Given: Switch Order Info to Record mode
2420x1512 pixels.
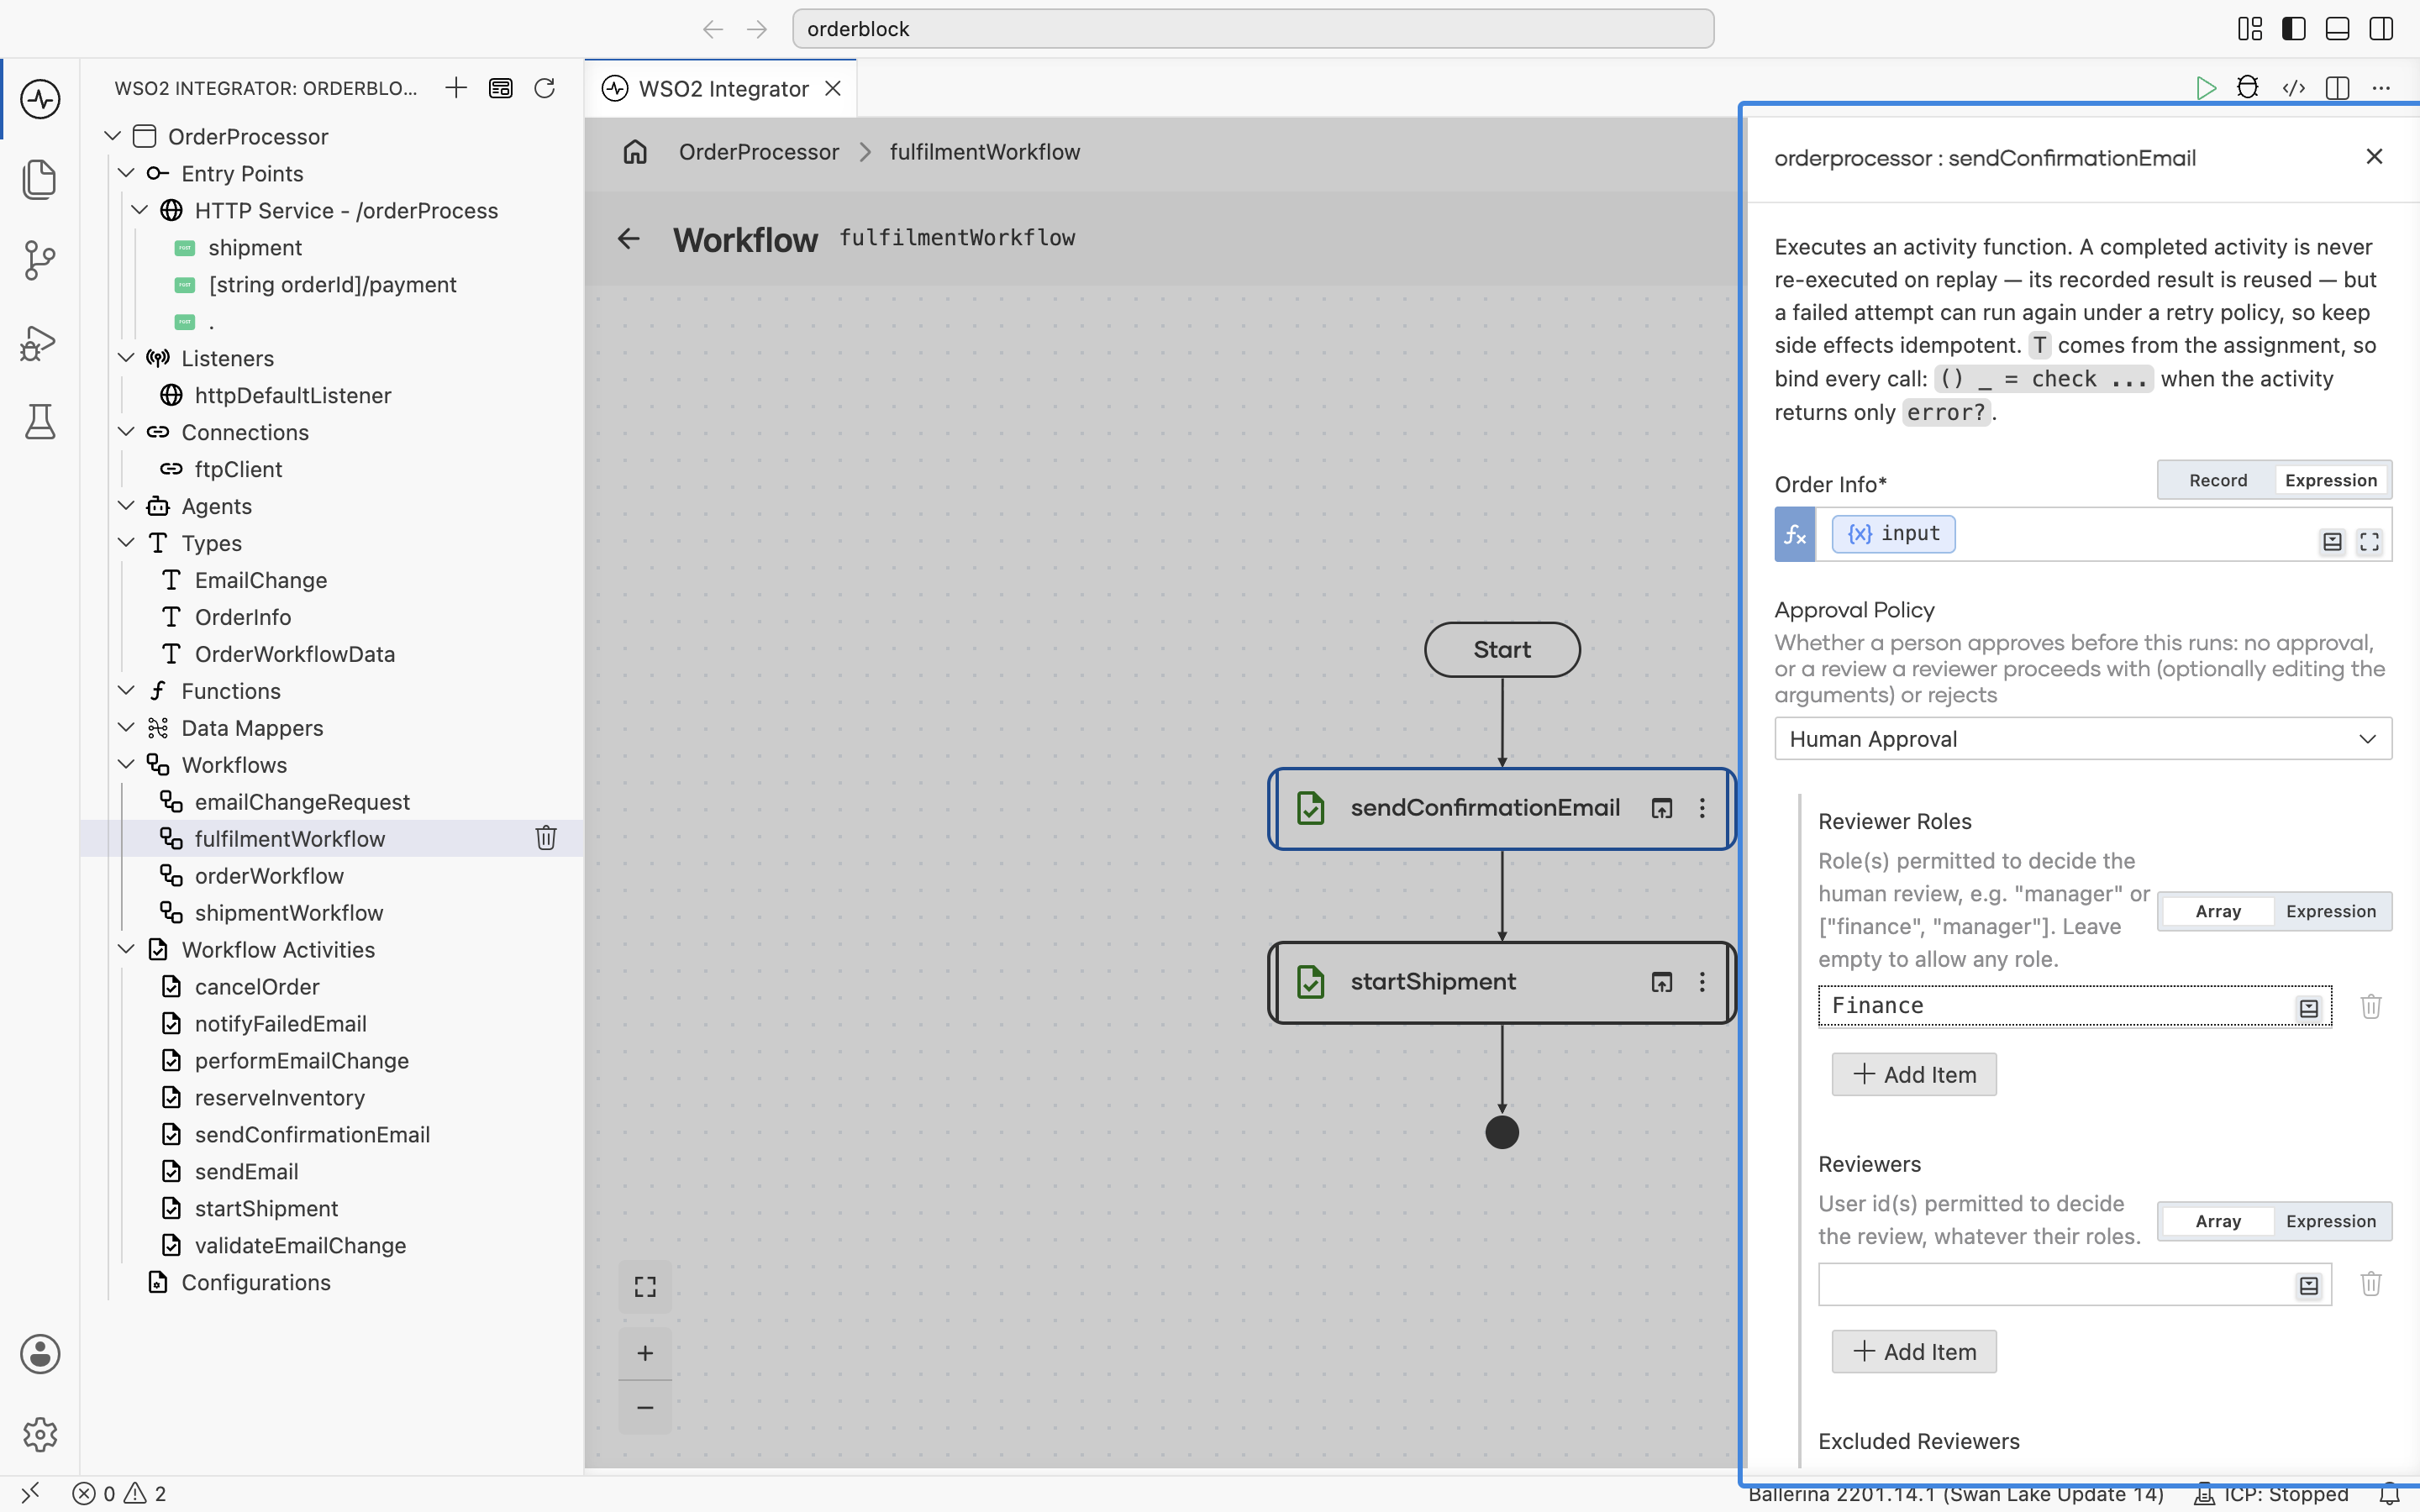Looking at the screenshot, I should [x=2218, y=480].
